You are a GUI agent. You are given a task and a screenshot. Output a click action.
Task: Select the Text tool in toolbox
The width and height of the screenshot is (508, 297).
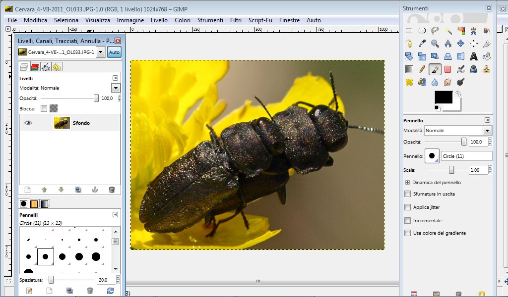[x=473, y=56]
